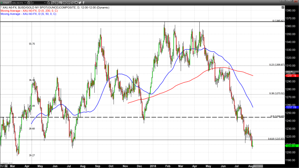Image resolution: width=299 pixels, height=168 pixels.
Task: Click the clock time settings icon
Action: [49, 2]
